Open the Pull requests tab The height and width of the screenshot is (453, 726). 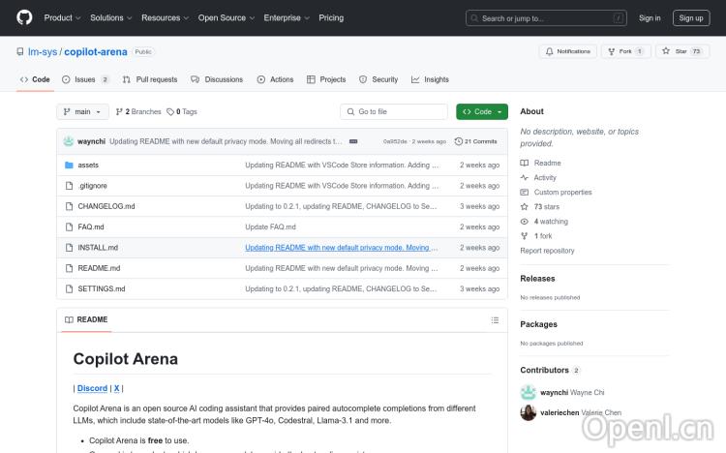[150, 79]
